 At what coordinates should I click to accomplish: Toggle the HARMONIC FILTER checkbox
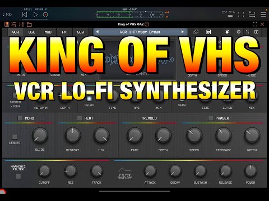[18, 176]
